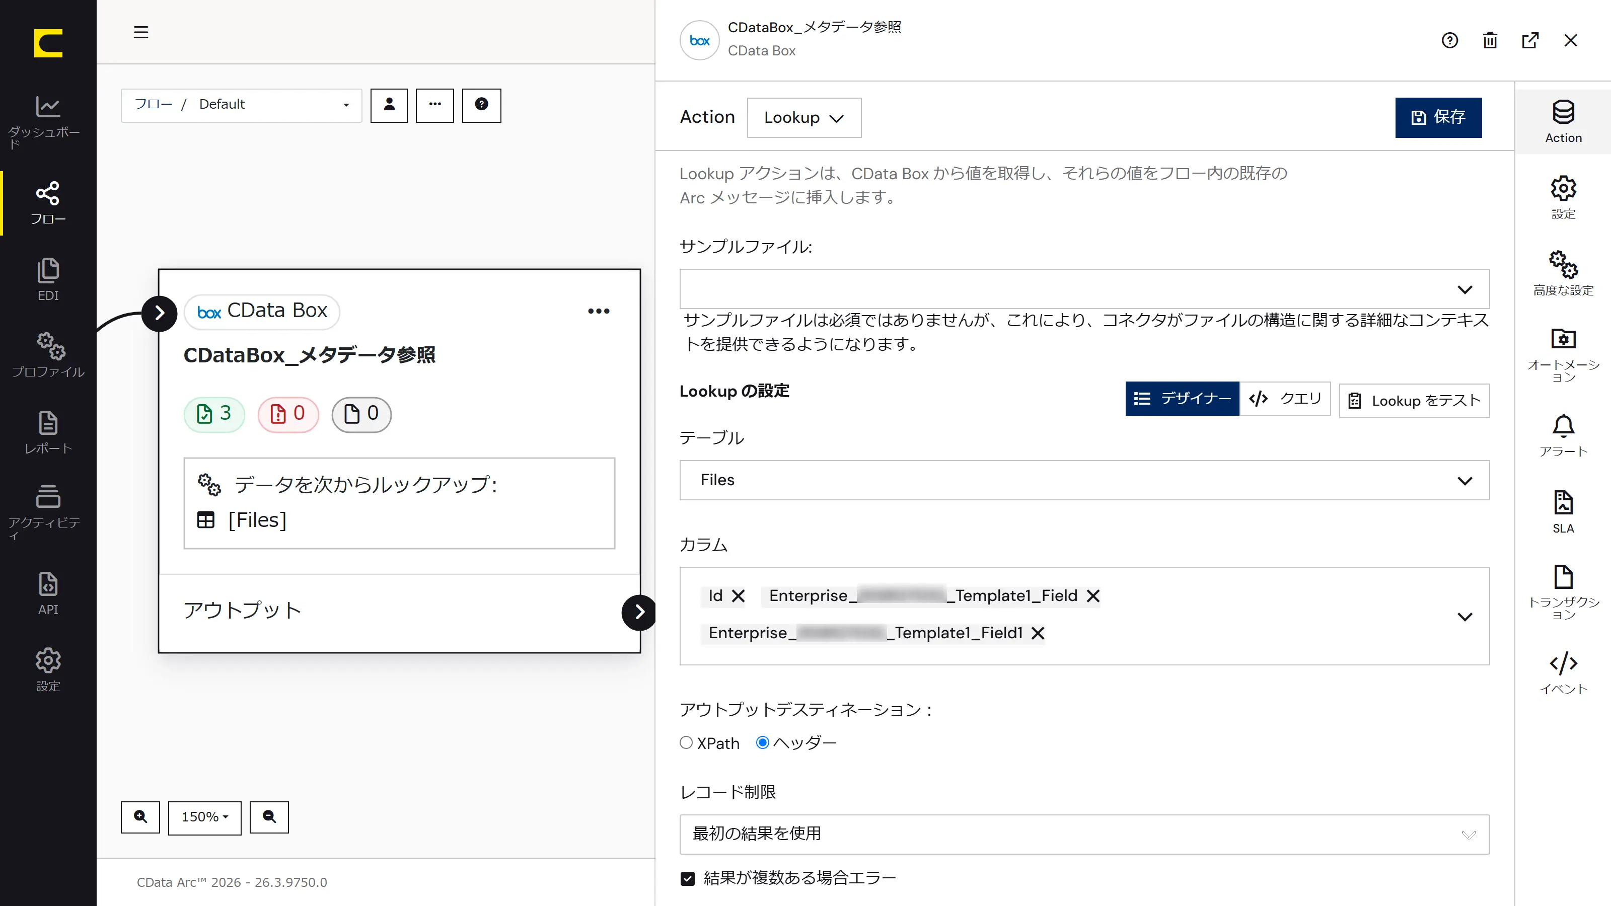This screenshot has height=906, width=1611.
Task: Click the 保存 save button
Action: point(1438,118)
